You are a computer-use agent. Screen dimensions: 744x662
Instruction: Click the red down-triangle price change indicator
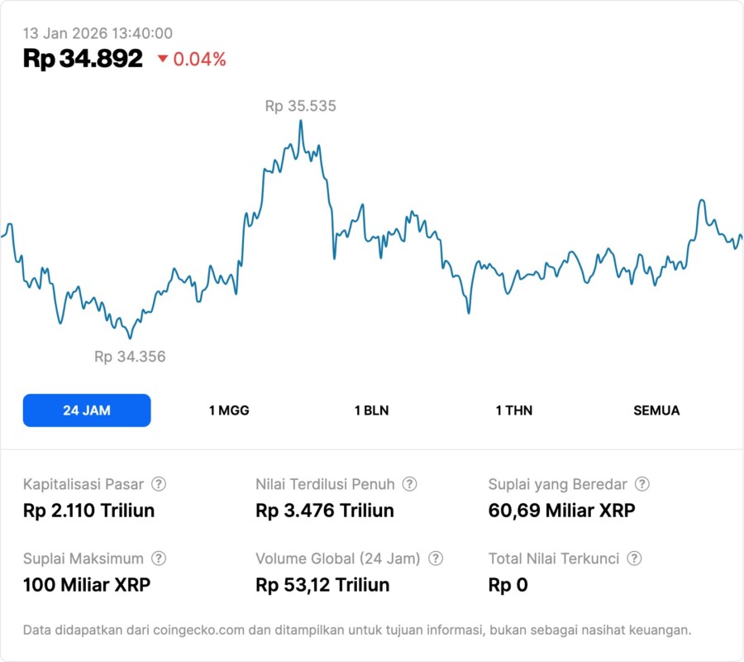coord(163,59)
